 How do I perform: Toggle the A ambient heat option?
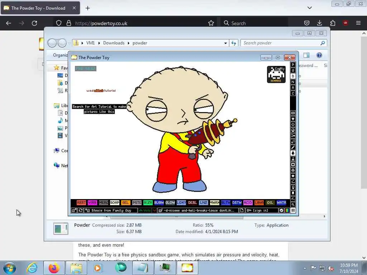[x=293, y=88]
